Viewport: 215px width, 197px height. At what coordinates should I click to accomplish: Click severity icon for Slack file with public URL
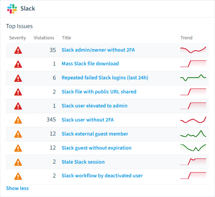point(18,92)
